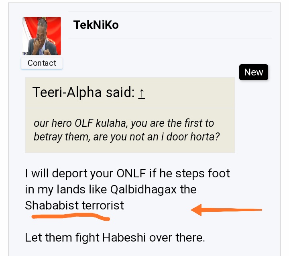The width and height of the screenshot is (289, 256).
Task: Click the "Teeri-Alpha said:" quote header
Action: click(x=89, y=92)
